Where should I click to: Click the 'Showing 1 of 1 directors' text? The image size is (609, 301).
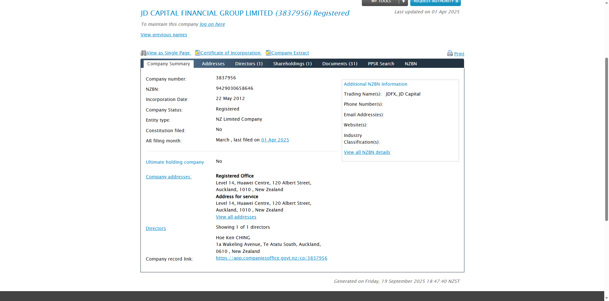[243, 227]
